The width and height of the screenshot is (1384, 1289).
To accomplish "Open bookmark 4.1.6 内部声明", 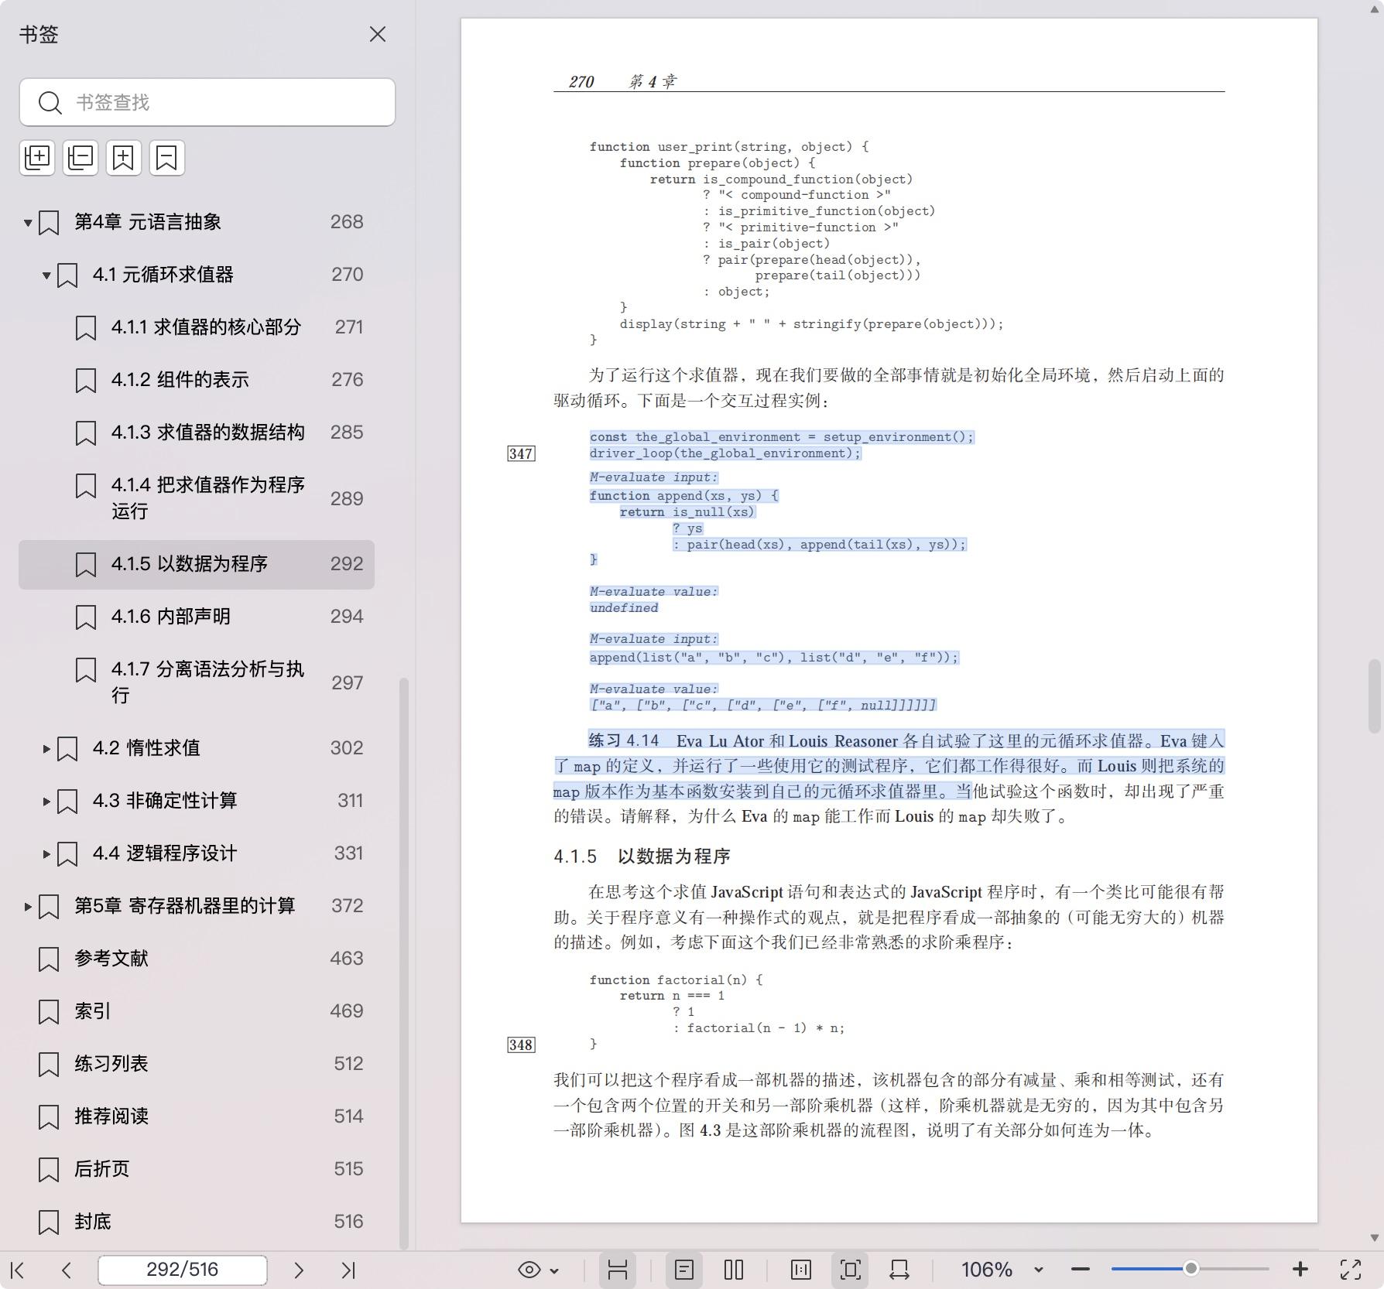I will pyautogui.click(x=197, y=617).
